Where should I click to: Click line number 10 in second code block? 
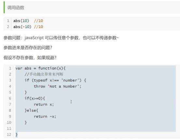pos(9,122)
